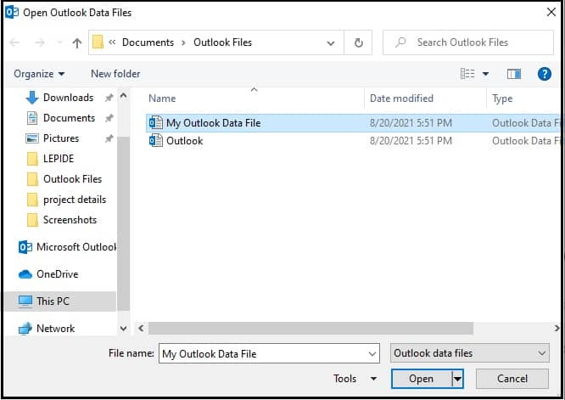Open project details folder in sidebar

(75, 200)
